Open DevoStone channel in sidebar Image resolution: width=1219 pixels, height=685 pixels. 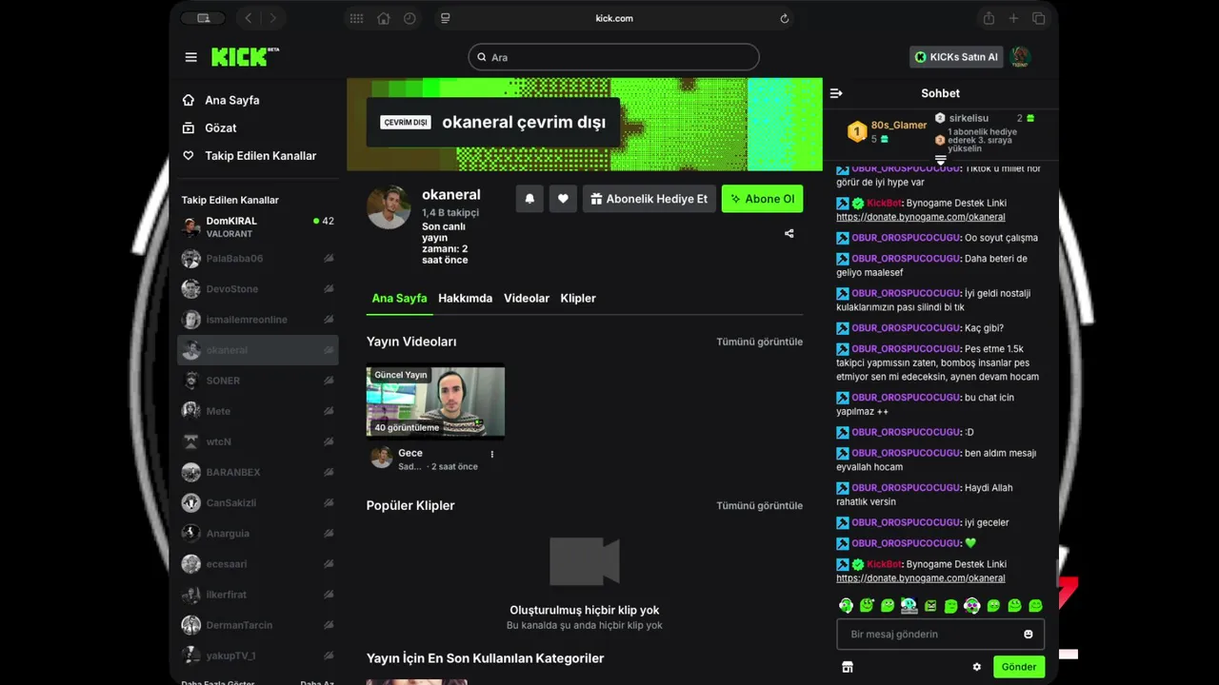[257, 289]
